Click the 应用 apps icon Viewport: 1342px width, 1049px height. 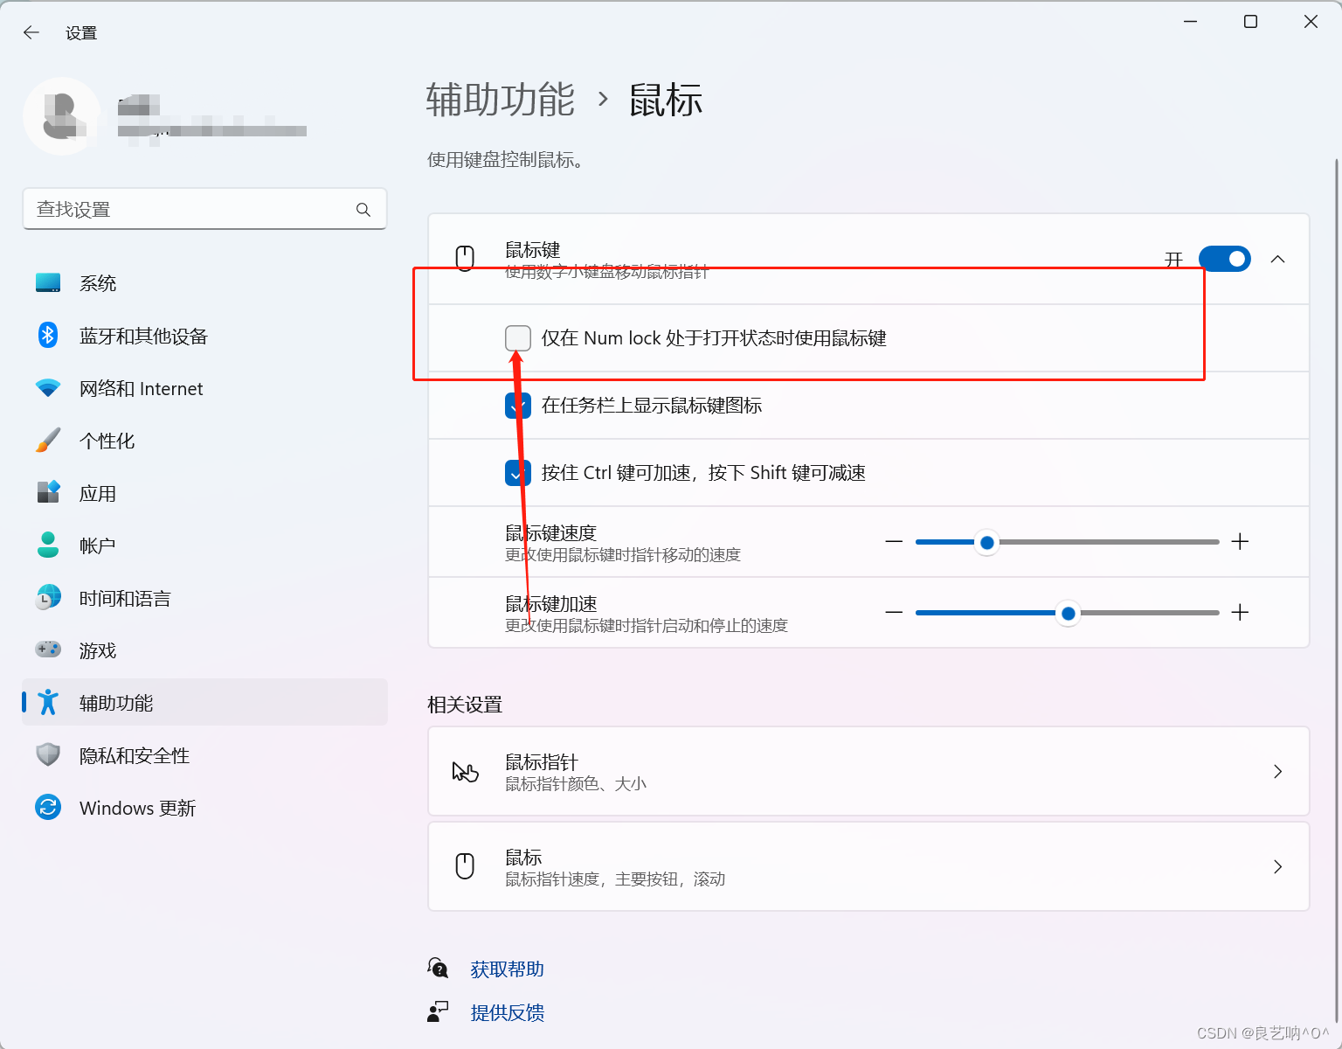(x=48, y=492)
